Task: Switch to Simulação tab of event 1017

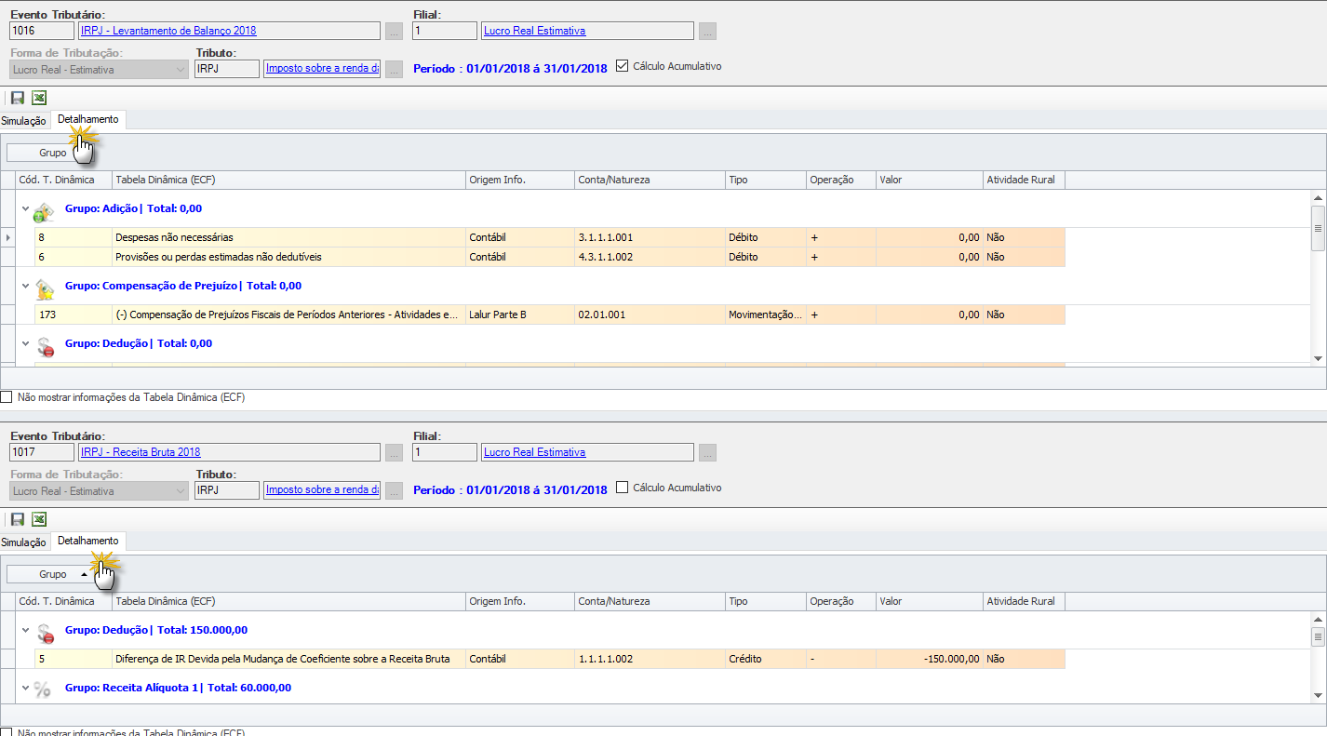Action: 23,542
